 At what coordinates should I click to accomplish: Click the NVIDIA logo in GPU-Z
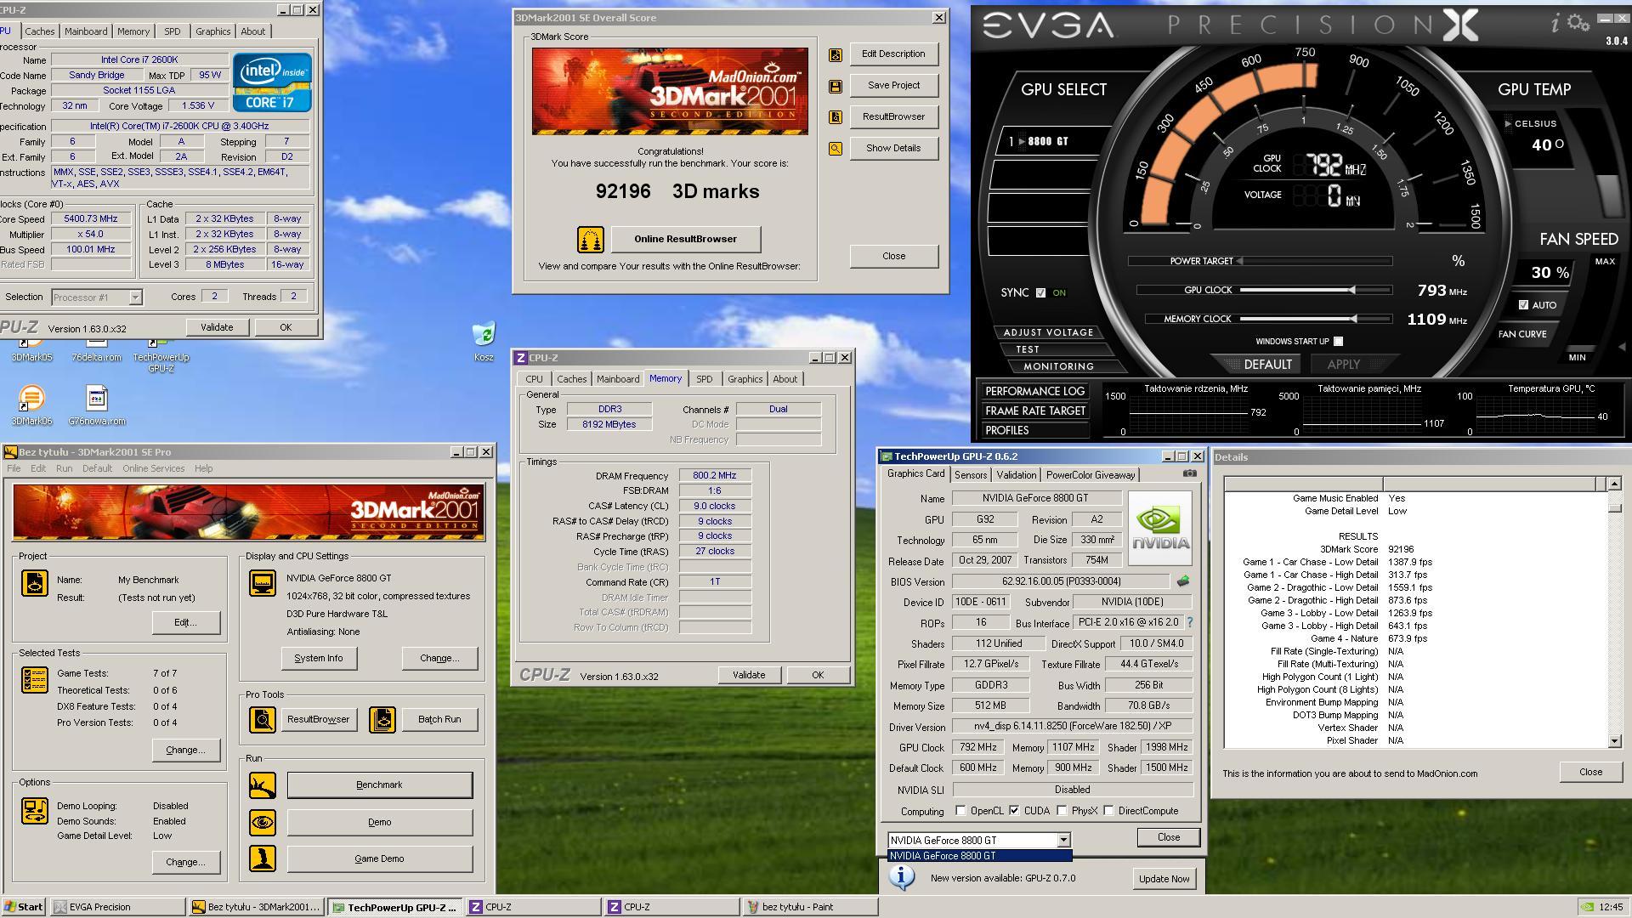tap(1160, 528)
